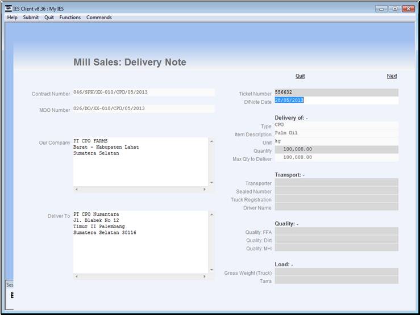420x315 pixels.
Task: Click the Quality: FFA field
Action: click(x=336, y=231)
